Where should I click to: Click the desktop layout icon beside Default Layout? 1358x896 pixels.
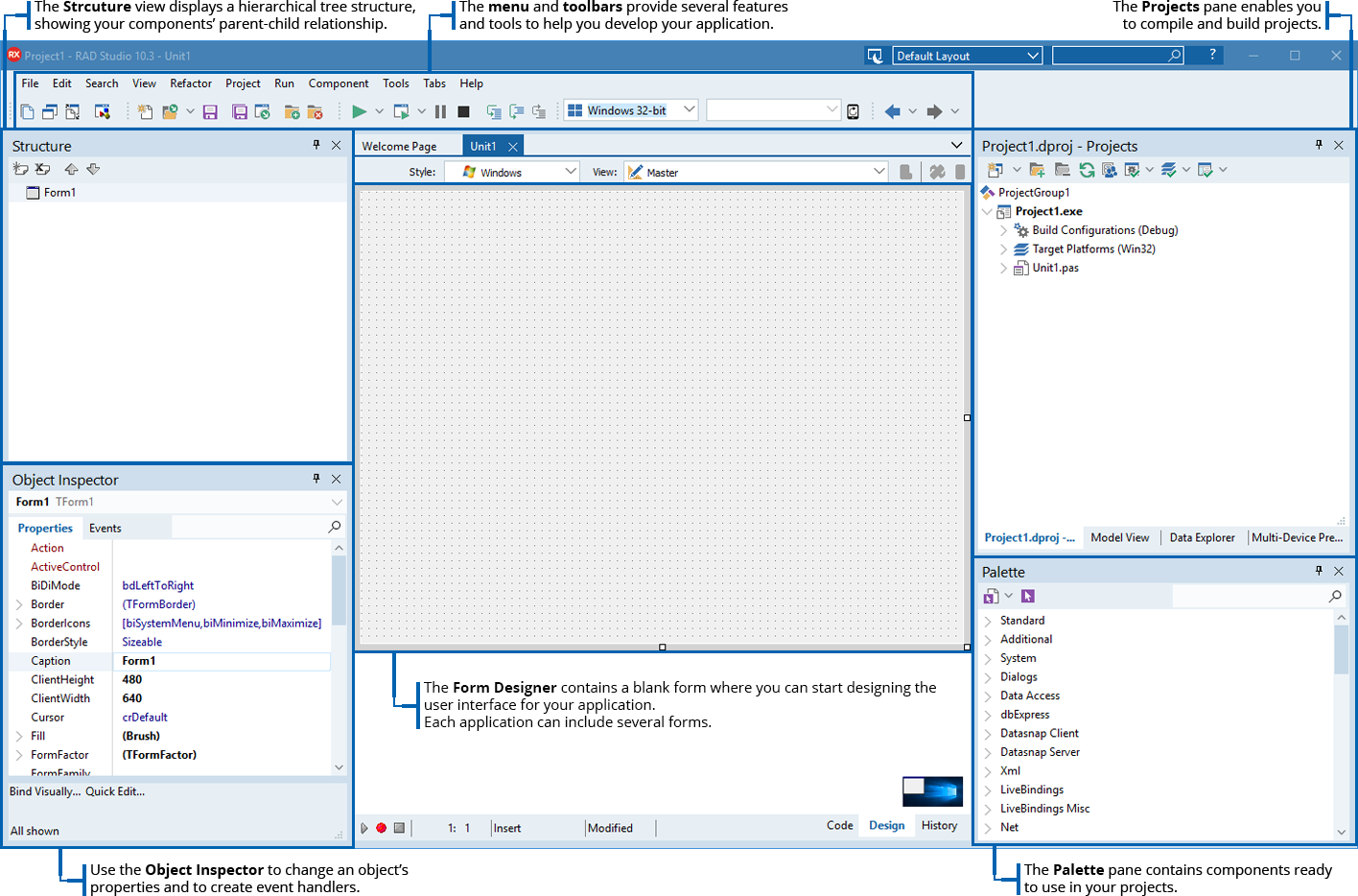click(875, 56)
